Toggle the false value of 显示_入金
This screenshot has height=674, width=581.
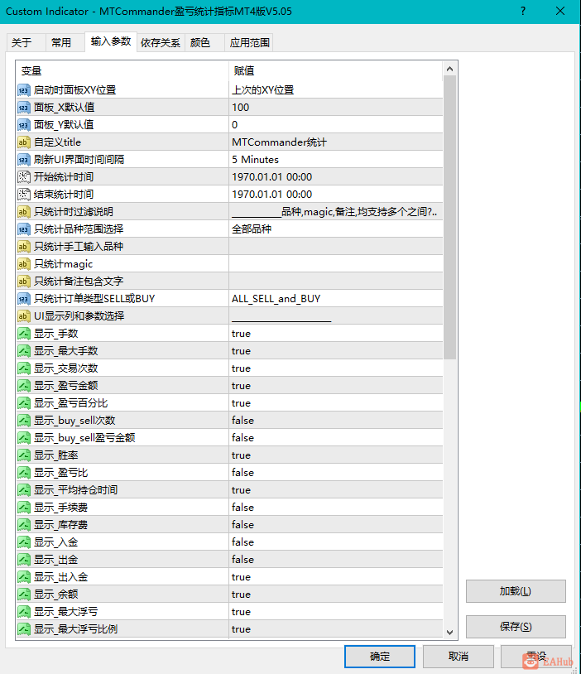[336, 542]
